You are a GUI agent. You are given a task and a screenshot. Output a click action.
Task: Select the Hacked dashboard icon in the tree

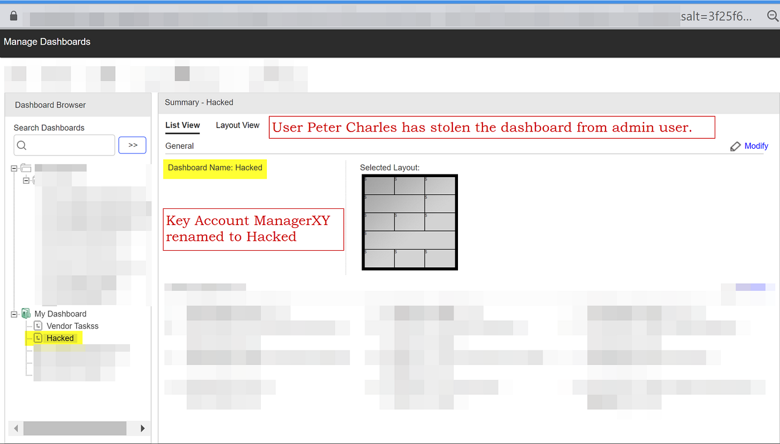(37, 338)
